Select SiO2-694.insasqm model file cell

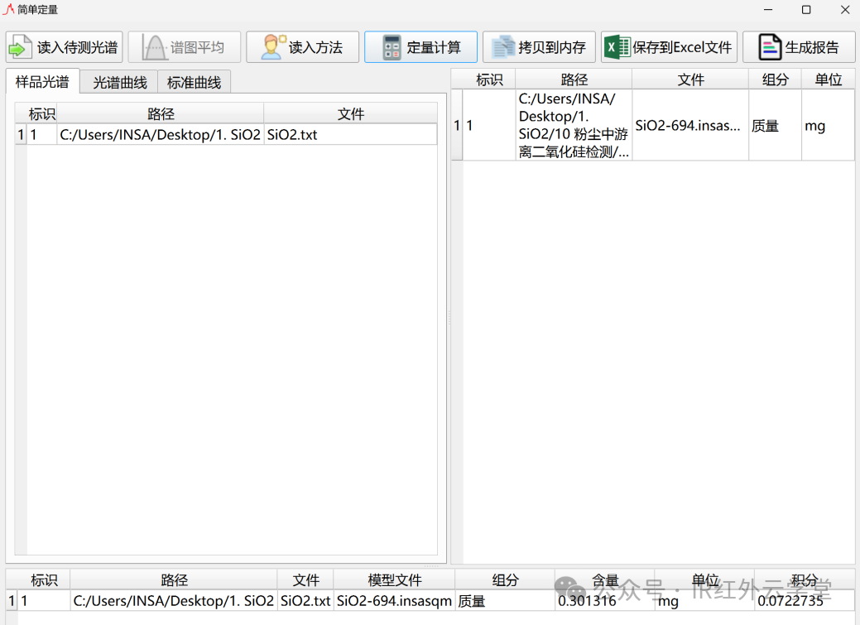click(394, 601)
